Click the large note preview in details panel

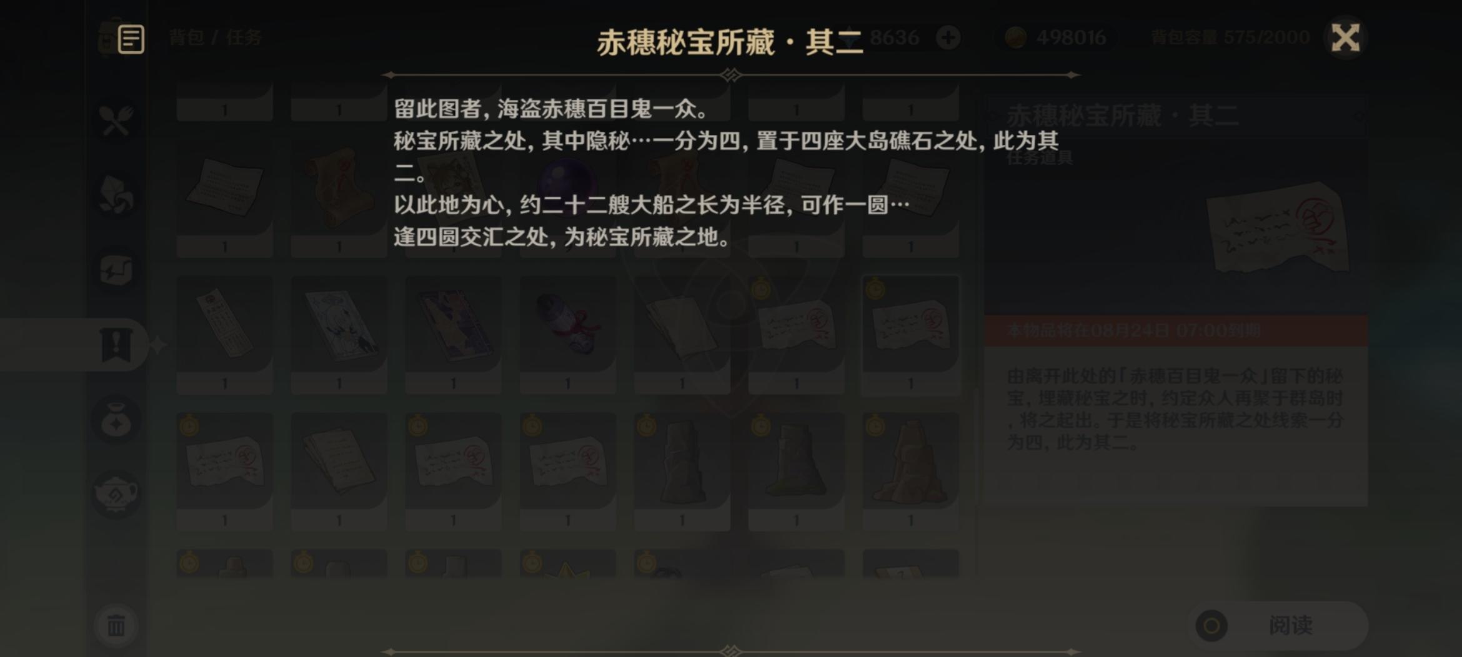tap(1278, 228)
